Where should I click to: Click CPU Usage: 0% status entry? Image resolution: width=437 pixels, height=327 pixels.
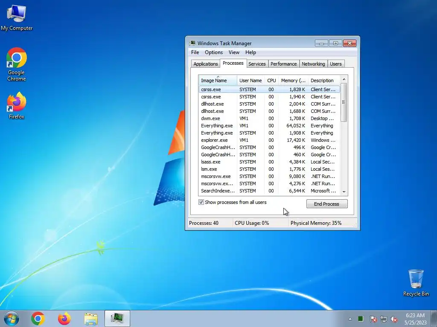[x=252, y=223]
